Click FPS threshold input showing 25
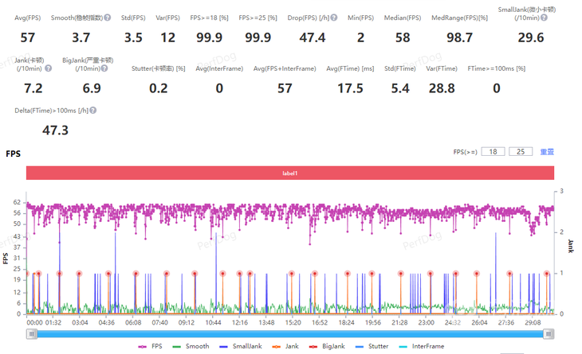The width and height of the screenshot is (582, 354). (521, 151)
